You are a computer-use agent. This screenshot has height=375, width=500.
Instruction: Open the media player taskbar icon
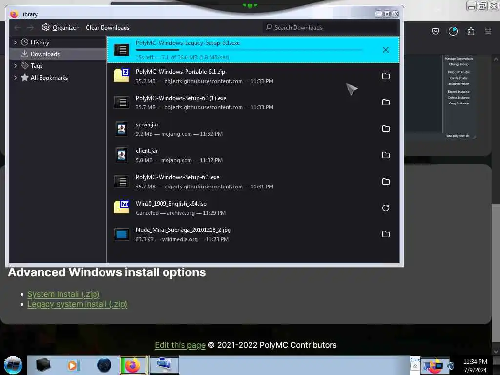[x=72, y=365]
